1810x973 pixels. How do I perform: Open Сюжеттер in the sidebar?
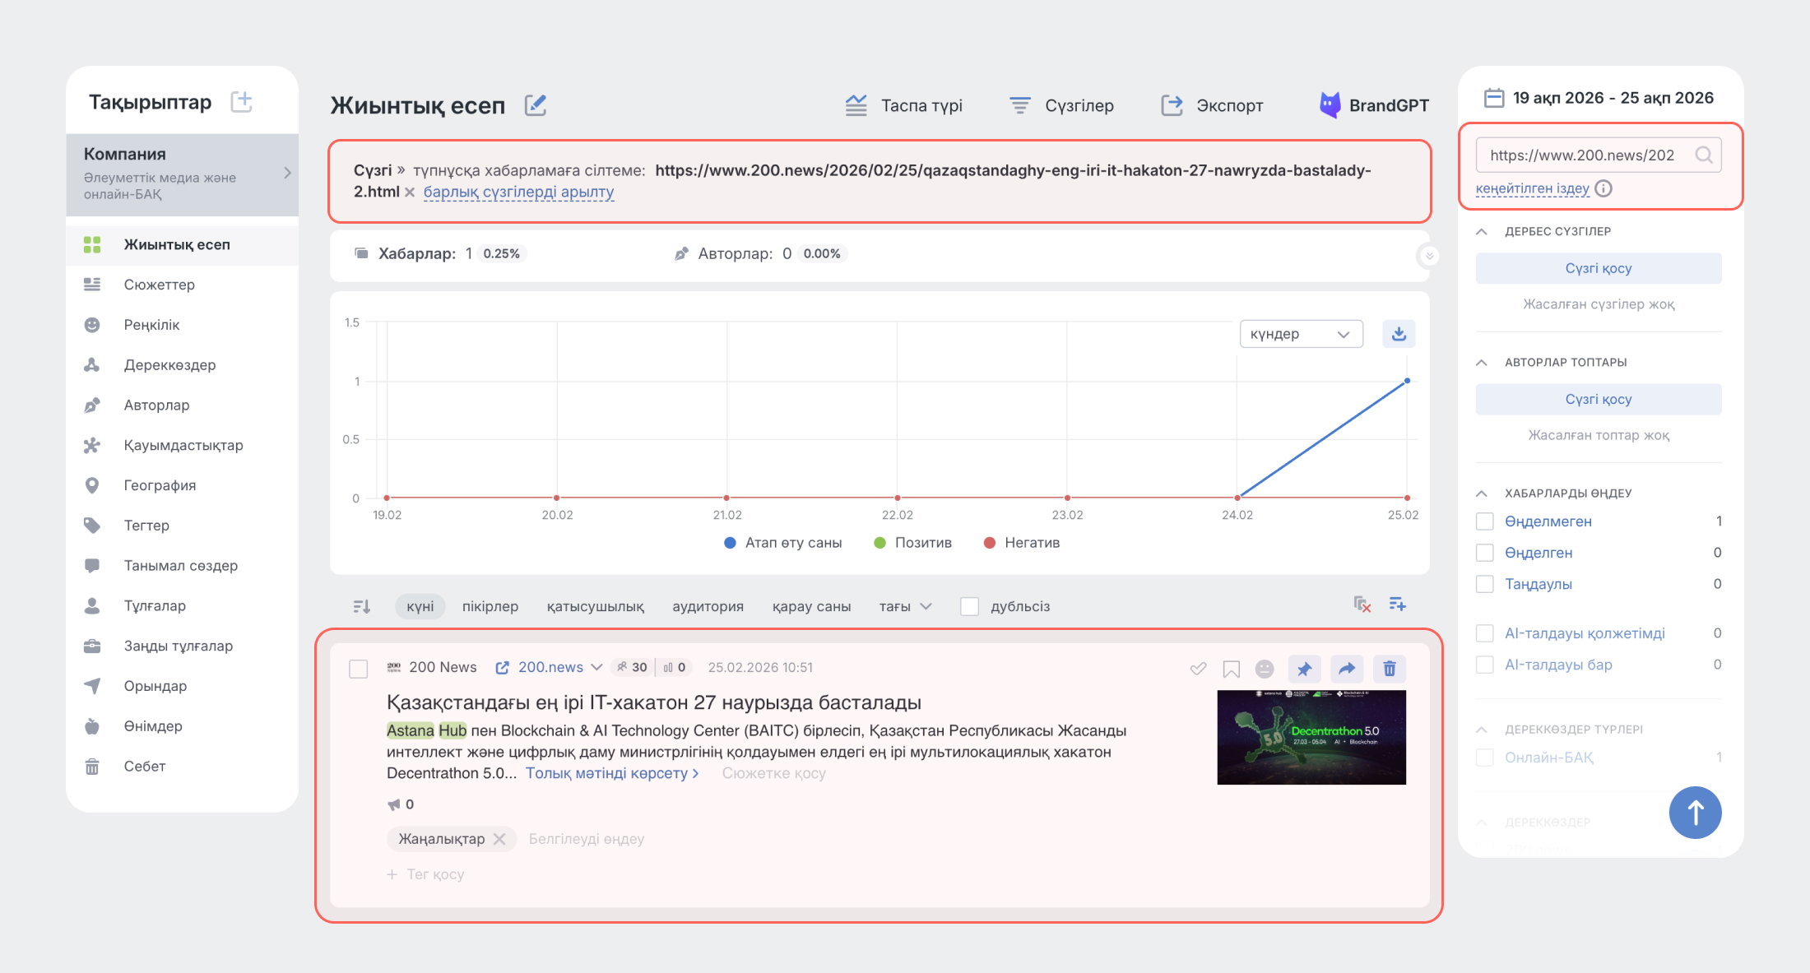[x=160, y=285]
